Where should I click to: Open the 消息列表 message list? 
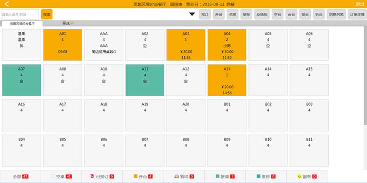tap(336, 14)
